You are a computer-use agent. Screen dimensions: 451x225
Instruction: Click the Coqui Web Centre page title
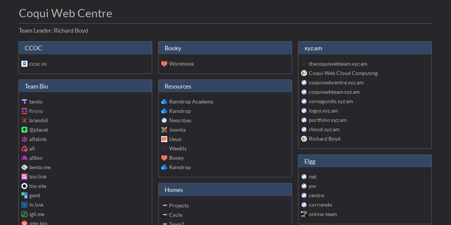[x=65, y=13]
